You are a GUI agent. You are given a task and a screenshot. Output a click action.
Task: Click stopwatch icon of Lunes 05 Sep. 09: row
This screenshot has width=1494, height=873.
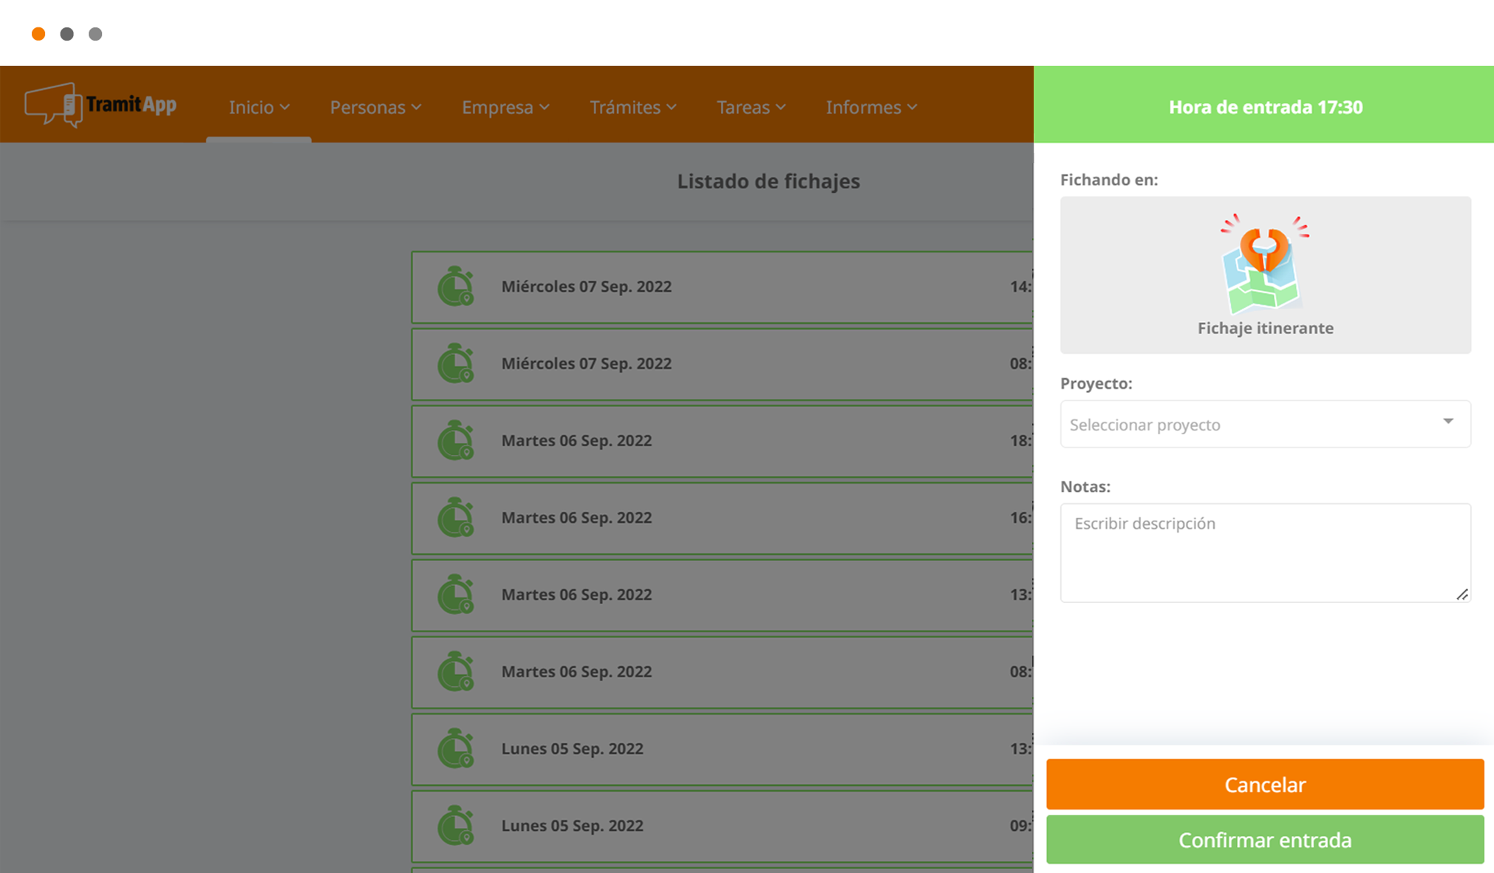(x=455, y=825)
